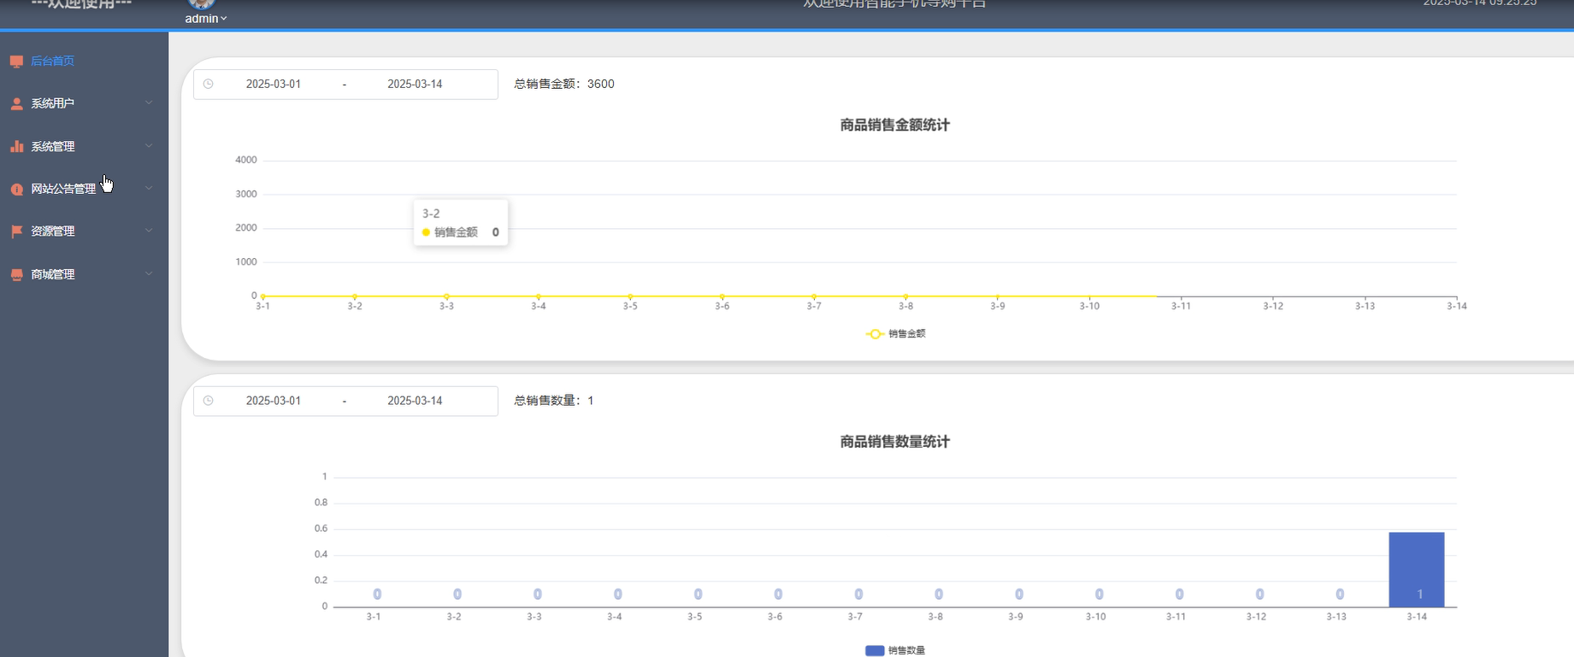Image resolution: width=1574 pixels, height=657 pixels.
Task: Click the 总销售数量：1 text
Action: 554,401
